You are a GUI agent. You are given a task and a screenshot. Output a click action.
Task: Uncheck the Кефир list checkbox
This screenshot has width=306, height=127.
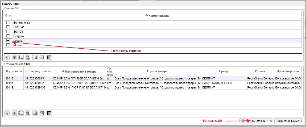pos(8,40)
